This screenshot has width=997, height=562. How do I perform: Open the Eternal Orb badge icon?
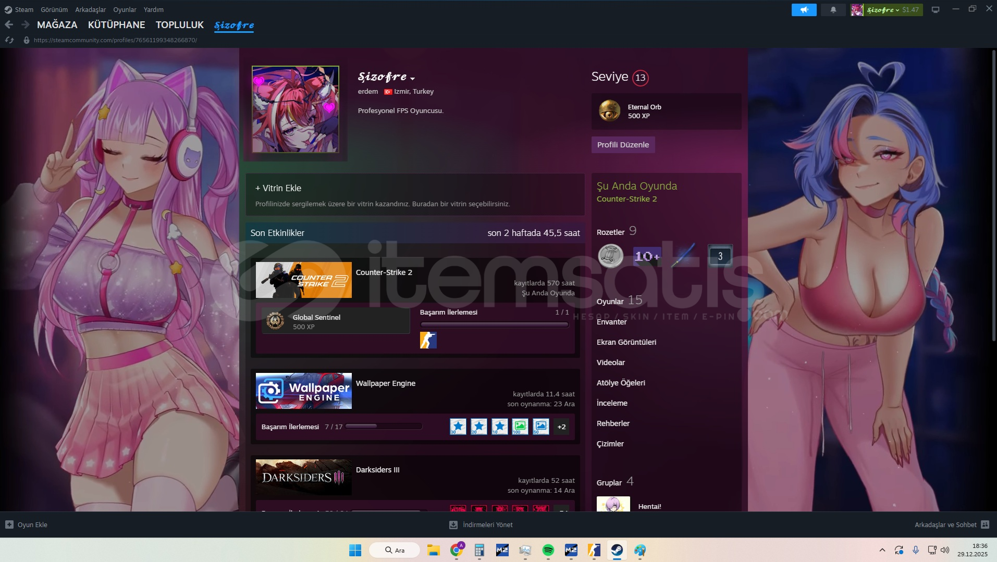609,111
